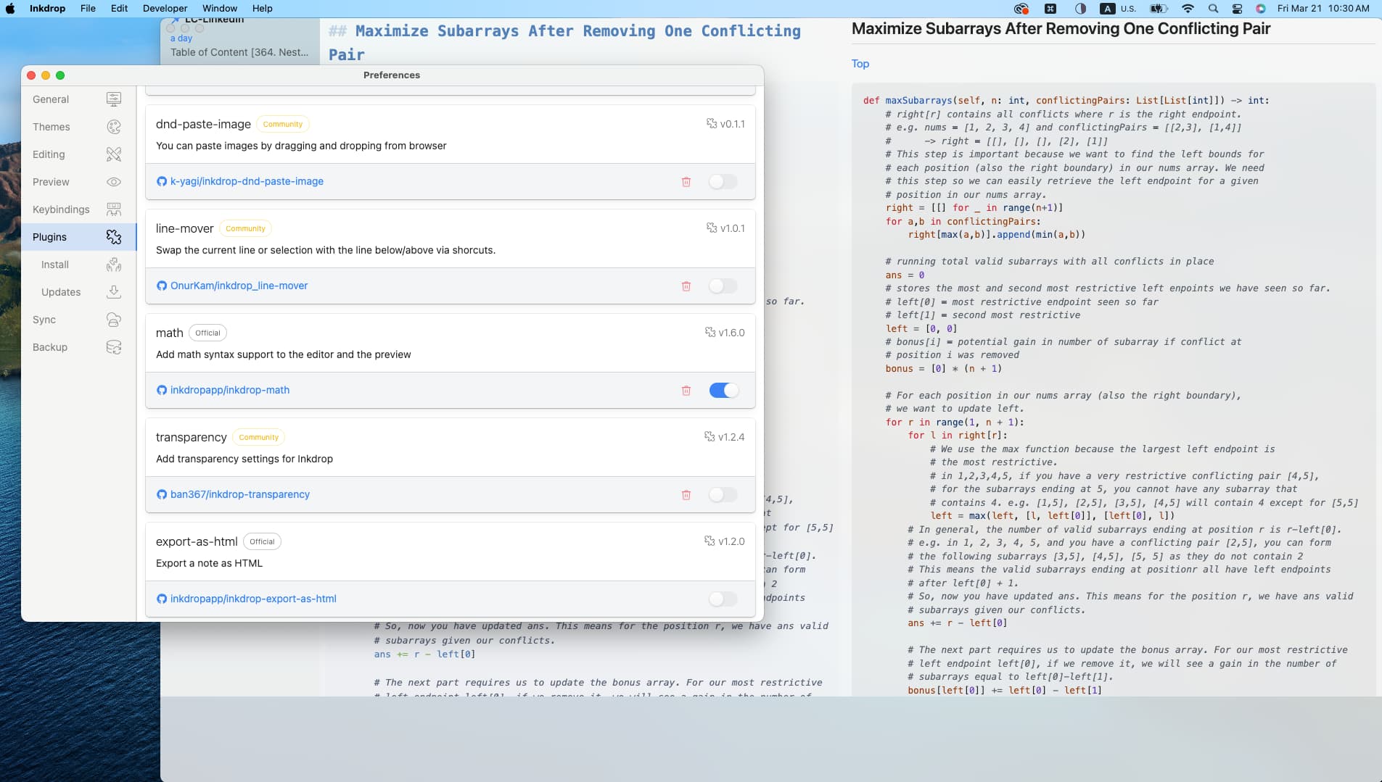Disable the math plugin toggle

pos(723,391)
